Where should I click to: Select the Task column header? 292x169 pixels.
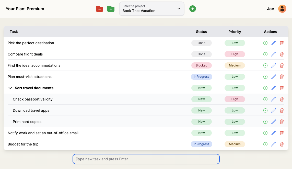point(14,32)
